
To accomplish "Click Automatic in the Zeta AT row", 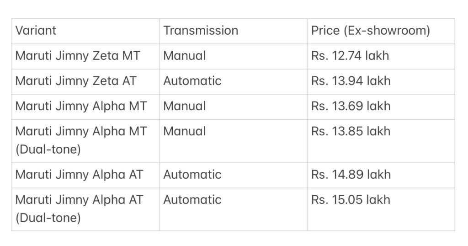I will (192, 81).
